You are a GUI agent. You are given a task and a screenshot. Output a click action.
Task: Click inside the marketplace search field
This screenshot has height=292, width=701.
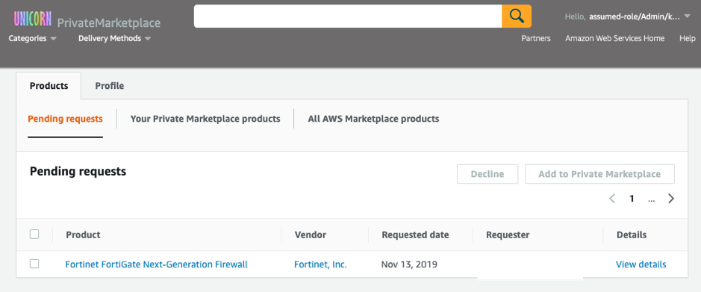click(x=348, y=16)
